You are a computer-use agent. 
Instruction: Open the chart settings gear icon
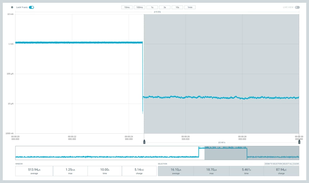pos(12,7)
